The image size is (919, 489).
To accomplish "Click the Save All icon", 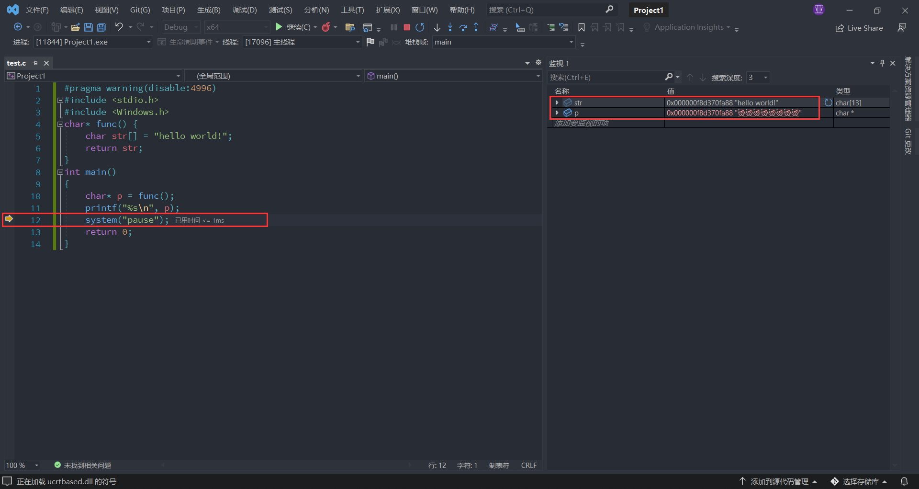I will [101, 27].
